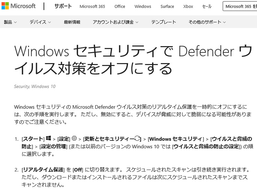Click the settings gear icon in step 1
Viewport: 257px width, 193px height.
point(74,138)
